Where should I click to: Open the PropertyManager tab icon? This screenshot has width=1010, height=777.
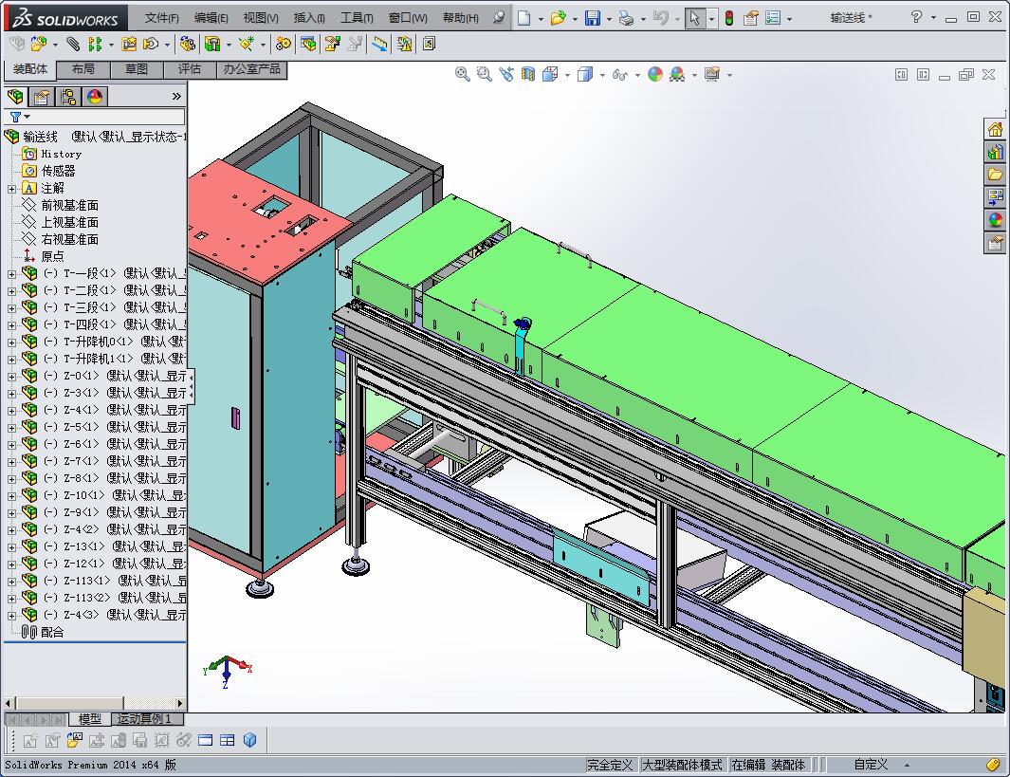click(x=42, y=97)
